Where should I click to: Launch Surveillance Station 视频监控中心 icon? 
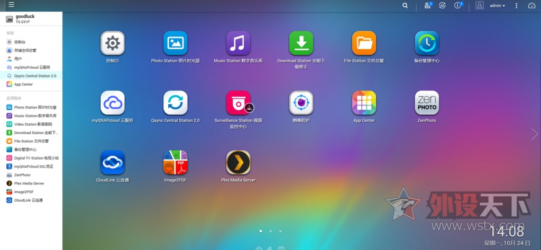[238, 103]
